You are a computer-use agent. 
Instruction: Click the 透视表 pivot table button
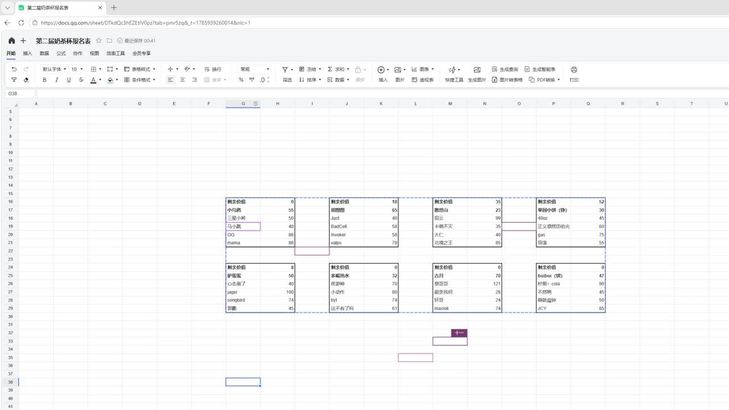coord(423,80)
